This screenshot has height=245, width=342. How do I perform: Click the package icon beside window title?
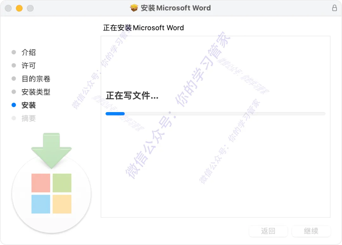click(x=134, y=8)
